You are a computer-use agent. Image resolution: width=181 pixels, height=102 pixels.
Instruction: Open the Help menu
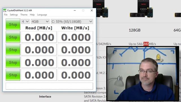pos(32,15)
